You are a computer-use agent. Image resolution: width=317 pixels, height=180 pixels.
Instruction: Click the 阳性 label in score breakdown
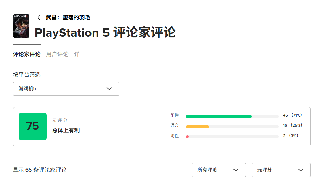(x=174, y=115)
